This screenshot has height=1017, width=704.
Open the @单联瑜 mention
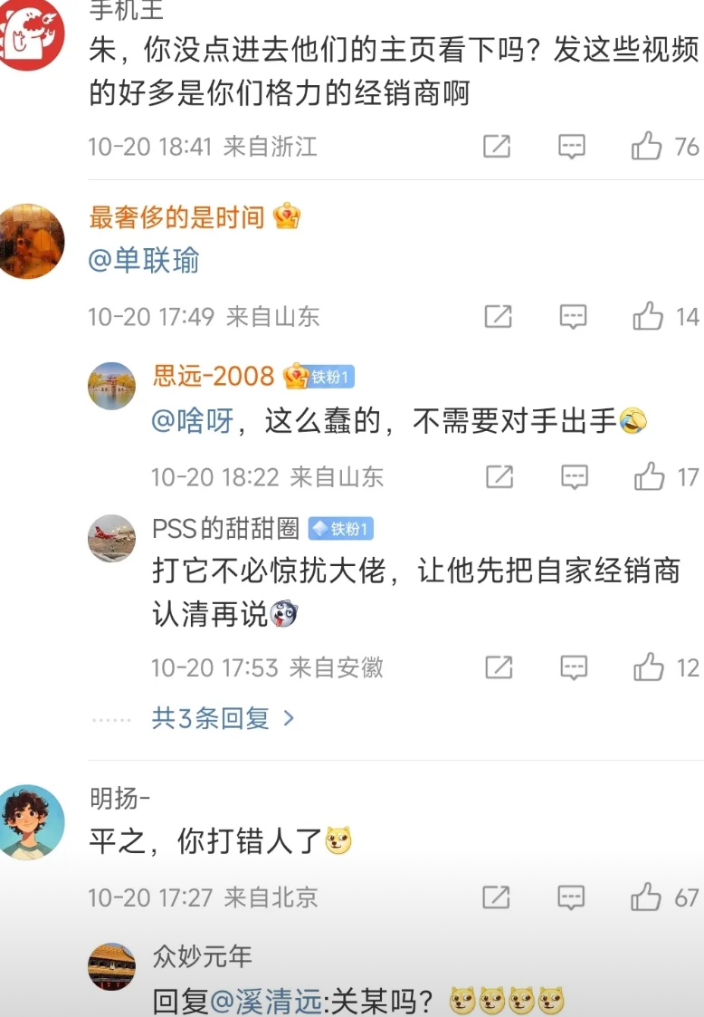pyautogui.click(x=143, y=260)
